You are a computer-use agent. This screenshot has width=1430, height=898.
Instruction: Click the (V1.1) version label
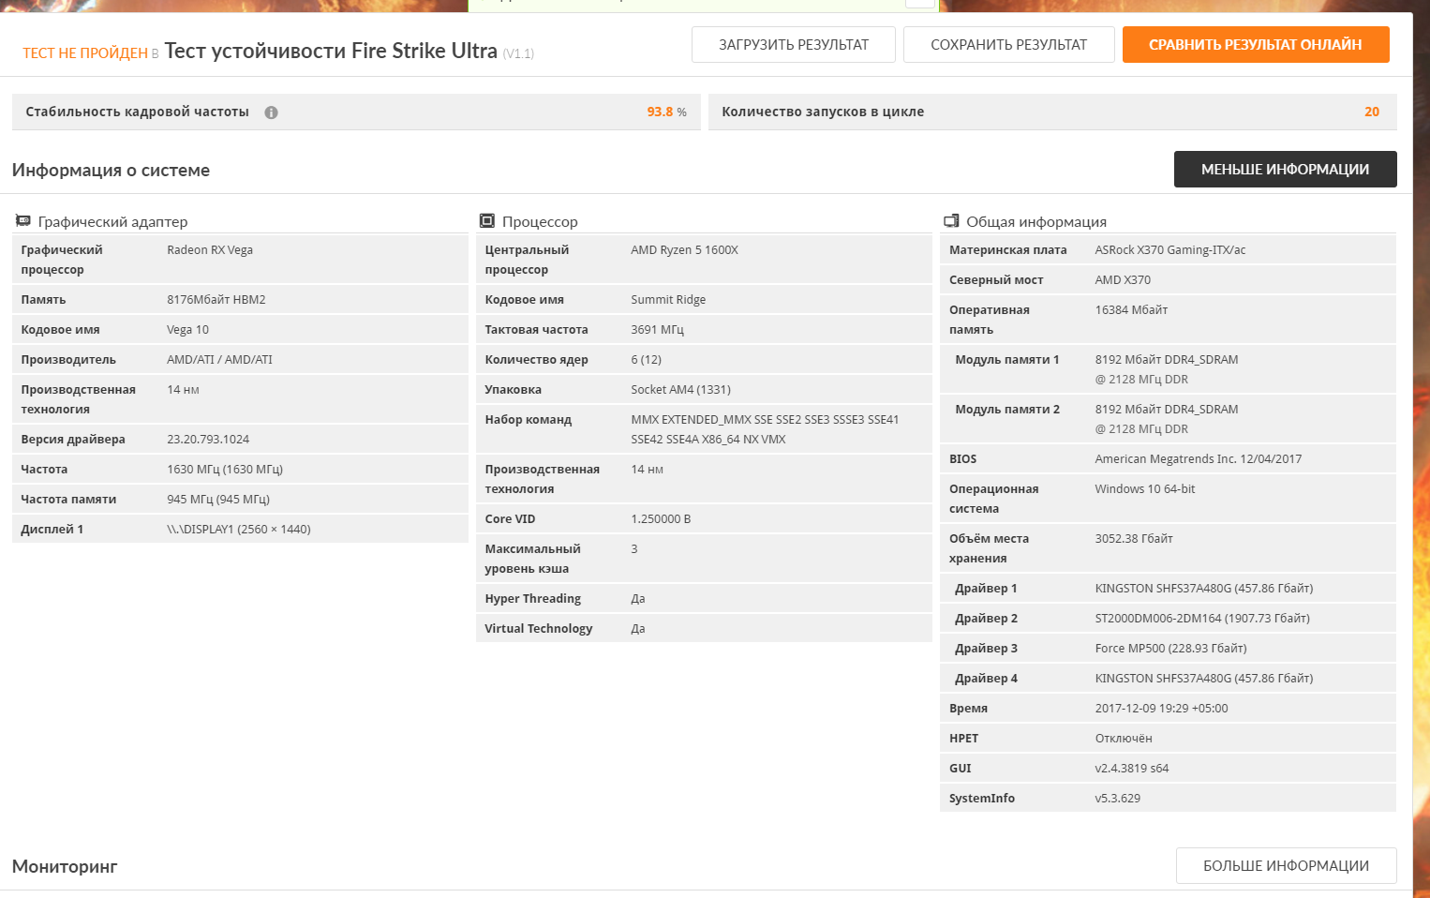(x=518, y=54)
